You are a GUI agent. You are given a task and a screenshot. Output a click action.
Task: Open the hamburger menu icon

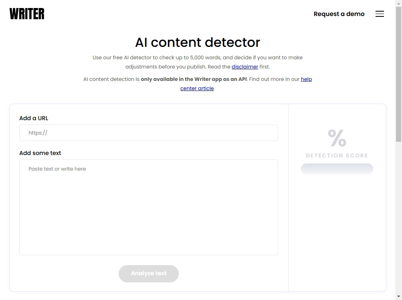pos(380,14)
